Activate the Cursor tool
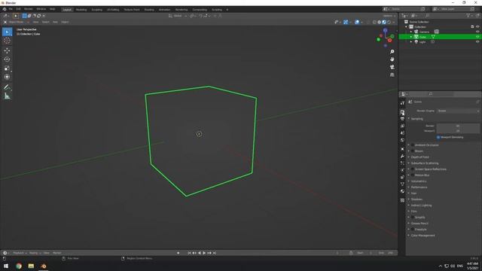482x271 pixels. click(7, 41)
